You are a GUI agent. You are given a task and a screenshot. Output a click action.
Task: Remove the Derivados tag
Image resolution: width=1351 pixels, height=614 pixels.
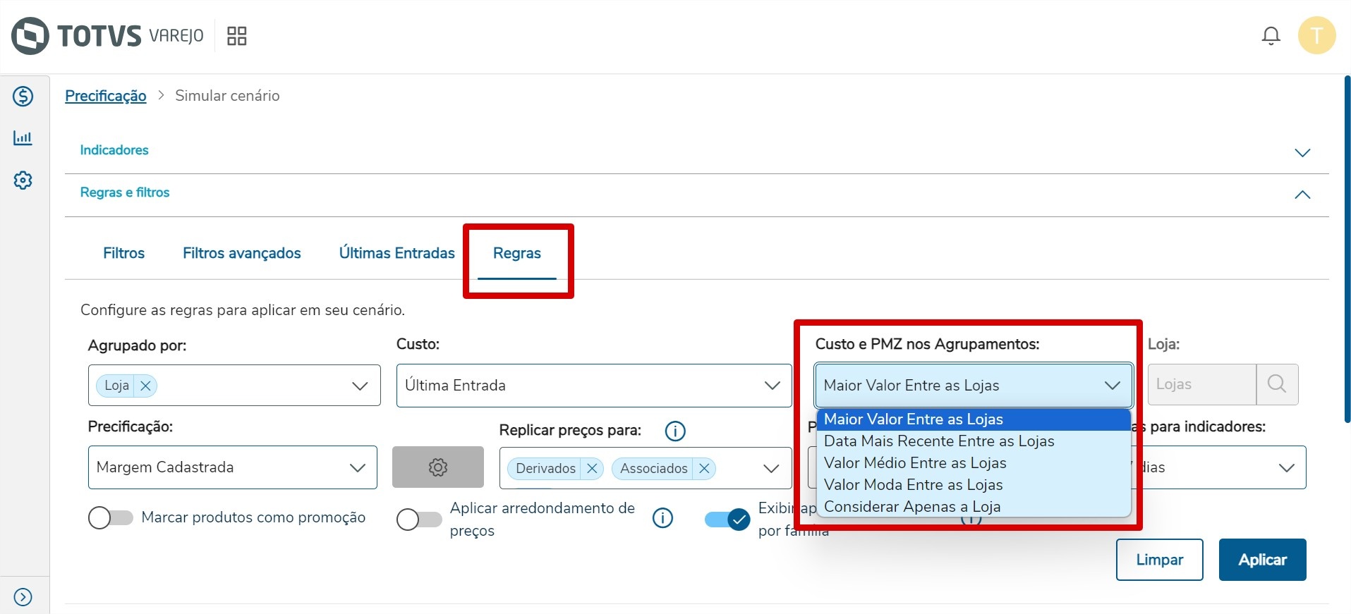(592, 469)
